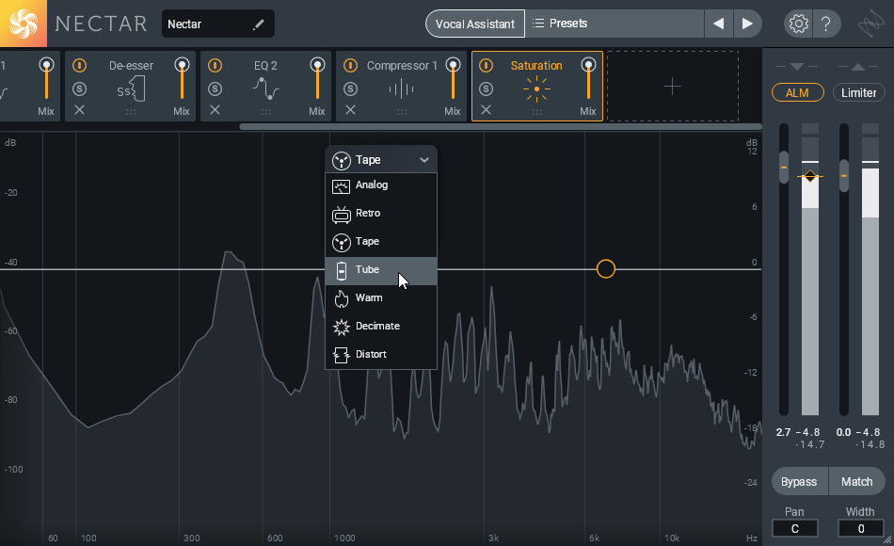The width and height of the screenshot is (894, 546).
Task: Click the Compressor 1 Mix slider
Action: click(454, 80)
